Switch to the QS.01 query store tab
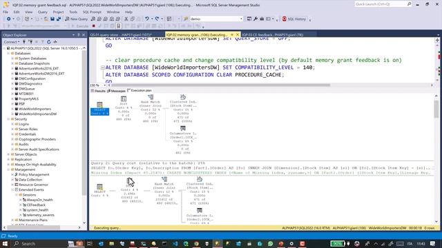Image resolution: width=442 pixels, height=248 pixels. coord(121,35)
